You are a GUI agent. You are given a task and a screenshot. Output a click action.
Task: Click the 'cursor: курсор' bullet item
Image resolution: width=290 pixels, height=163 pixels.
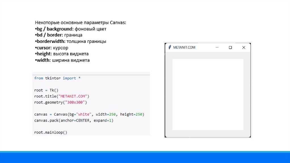pos(52,48)
